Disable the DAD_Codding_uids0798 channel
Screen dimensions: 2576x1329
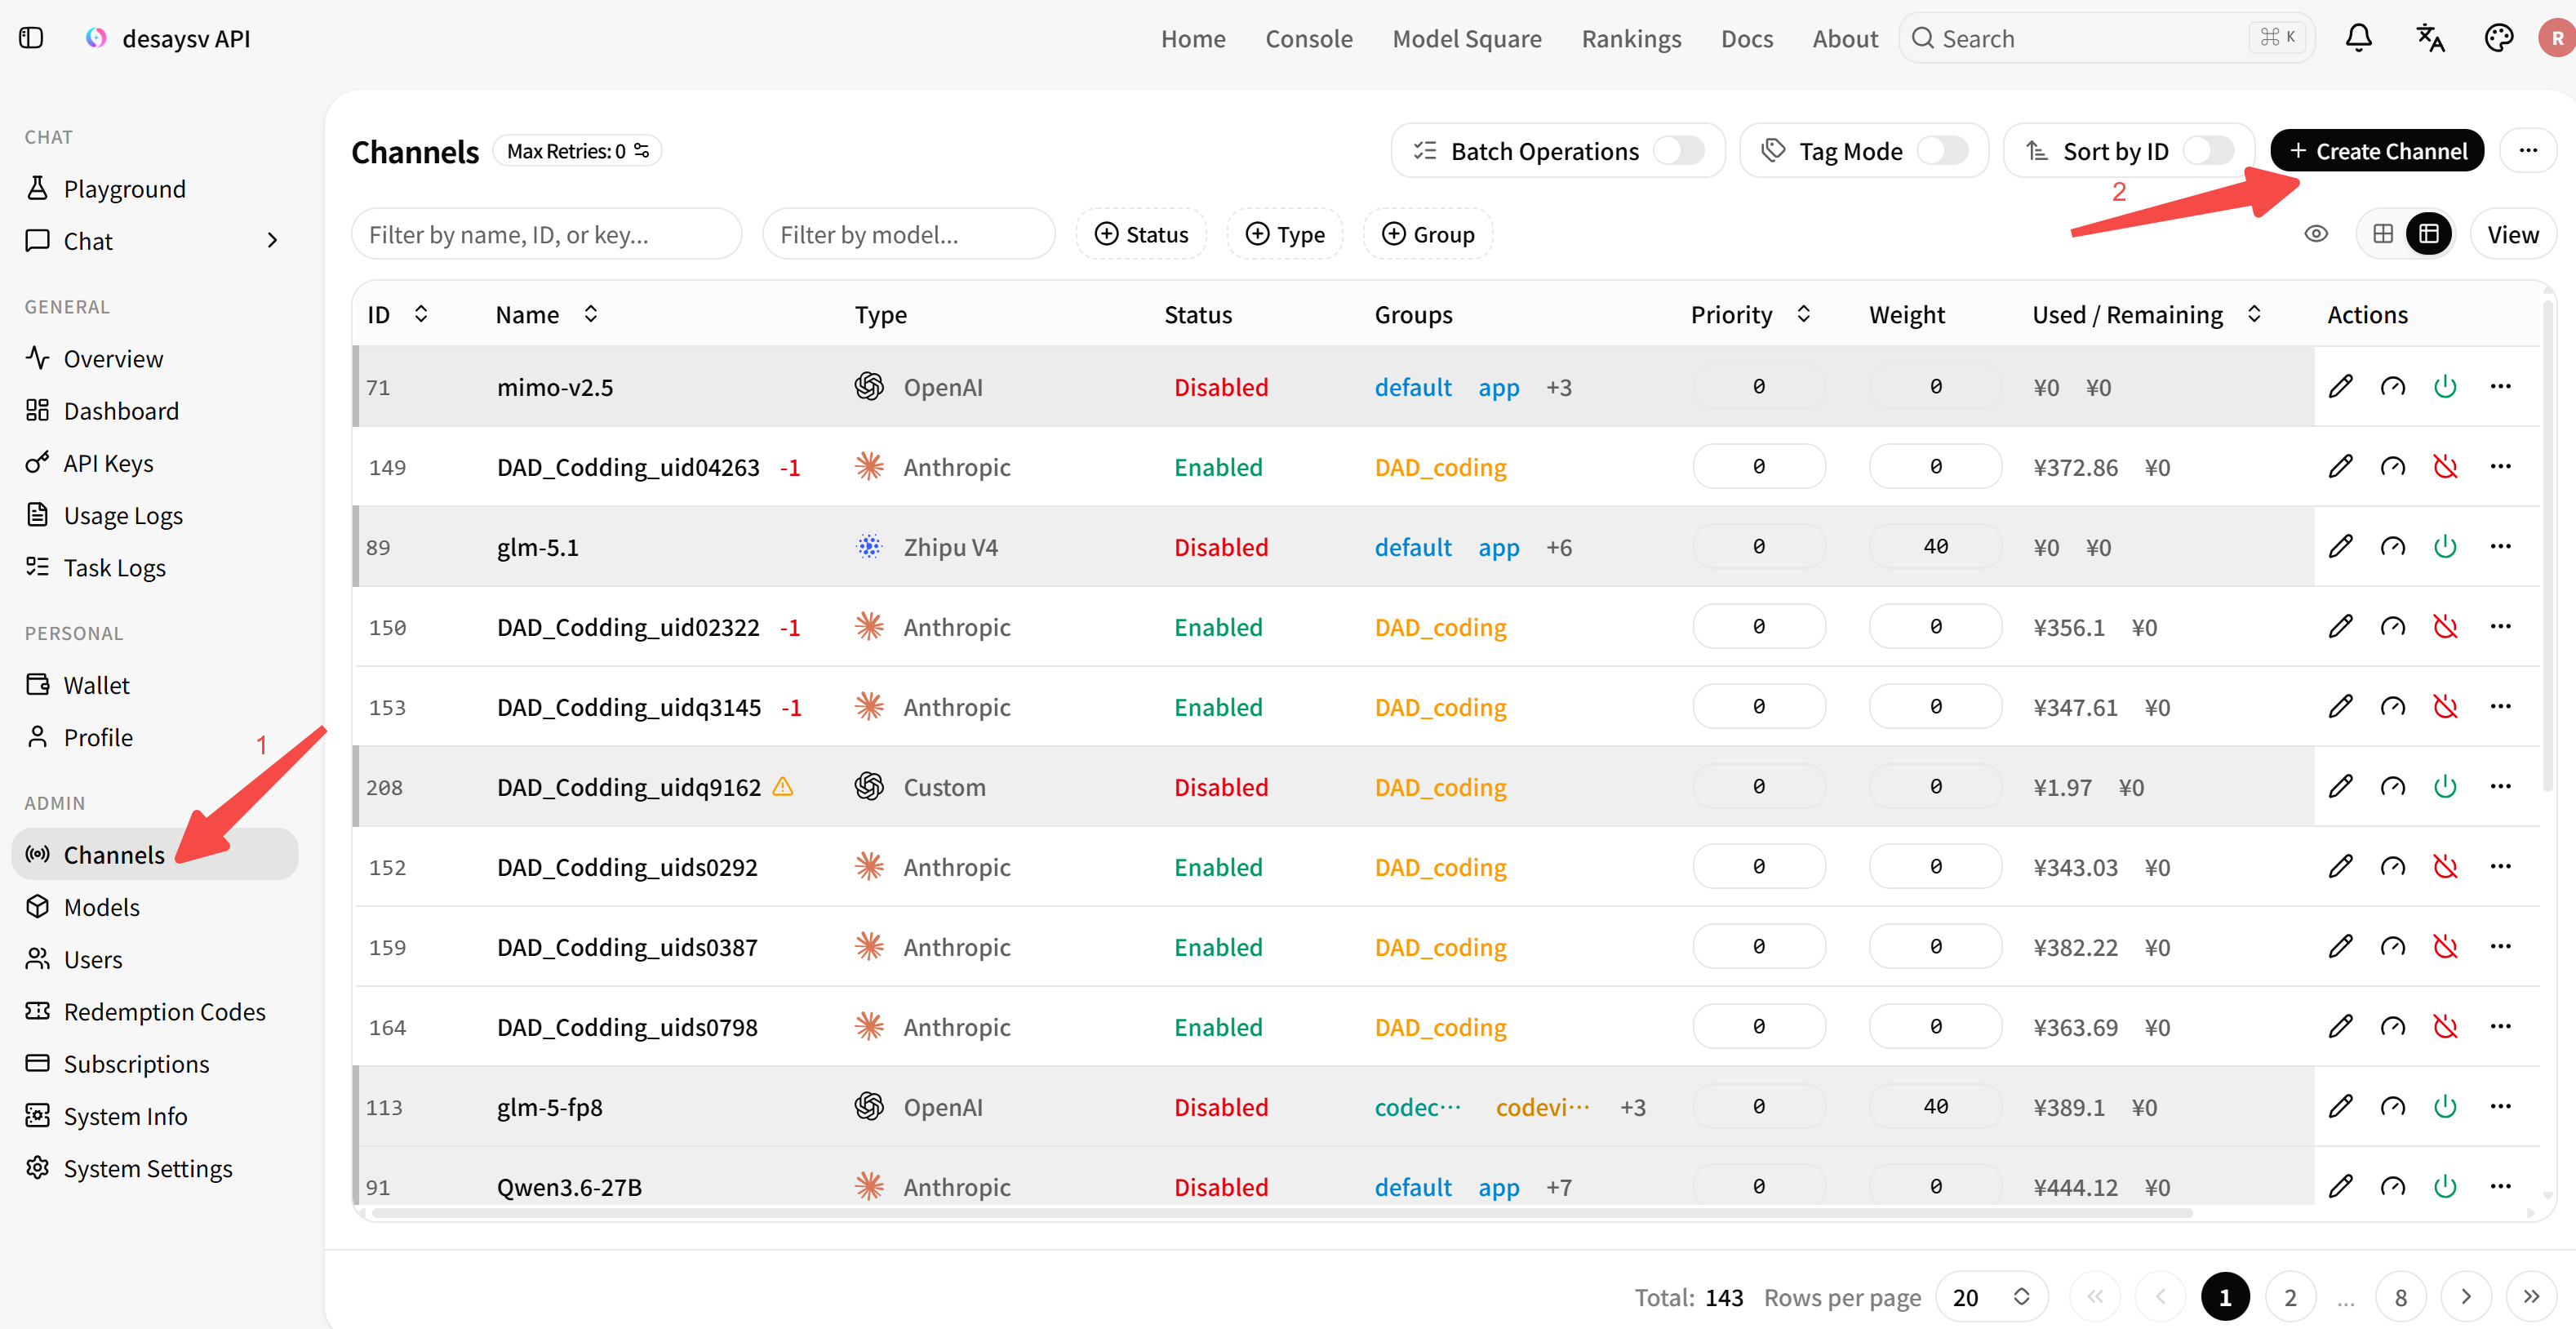point(2445,1026)
